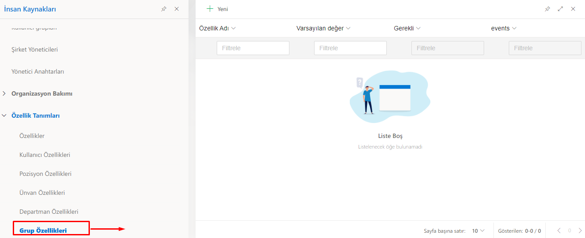Image resolution: width=585 pixels, height=238 pixels.
Task: Open Gerekli column chevron
Action: click(x=418, y=28)
